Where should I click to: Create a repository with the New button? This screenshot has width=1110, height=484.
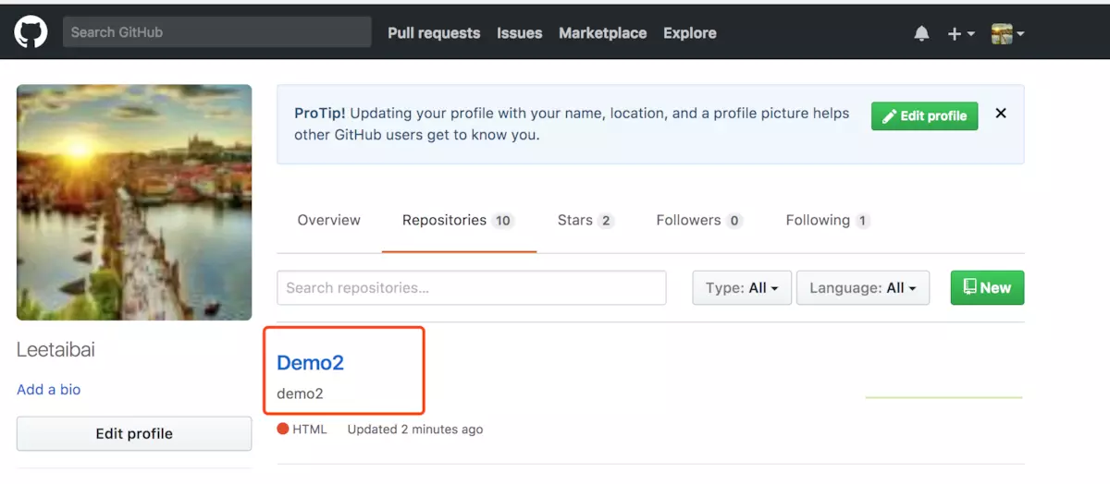987,287
